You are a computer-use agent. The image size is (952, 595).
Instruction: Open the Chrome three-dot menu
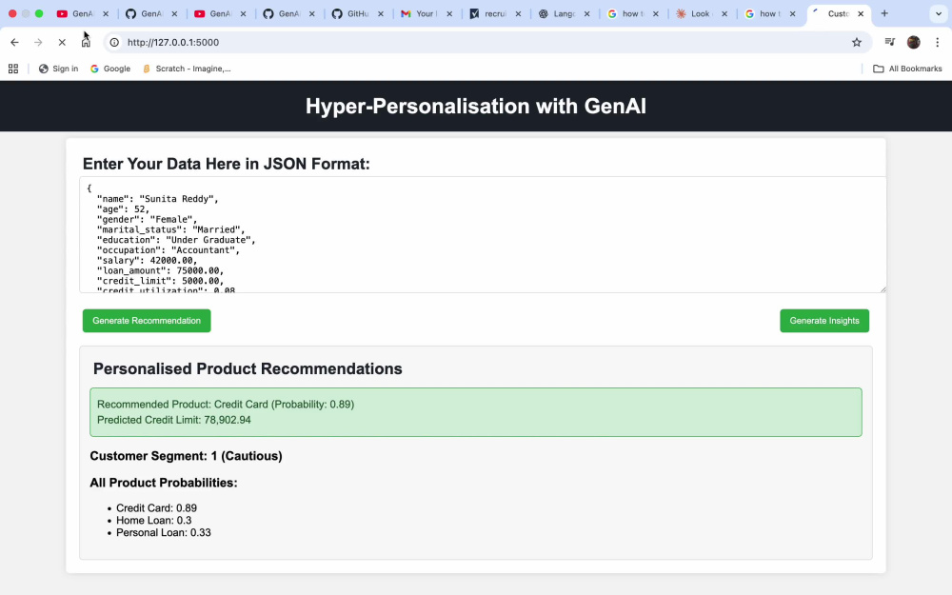(938, 42)
